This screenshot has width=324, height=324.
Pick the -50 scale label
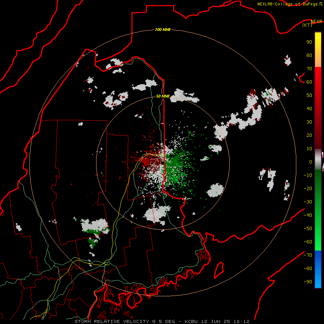[308, 229]
